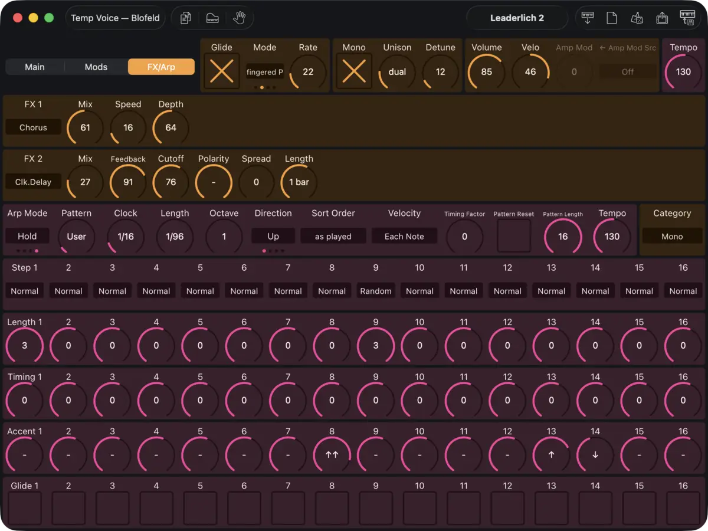Click the Accent 13 knob with up arrow

pos(552,455)
